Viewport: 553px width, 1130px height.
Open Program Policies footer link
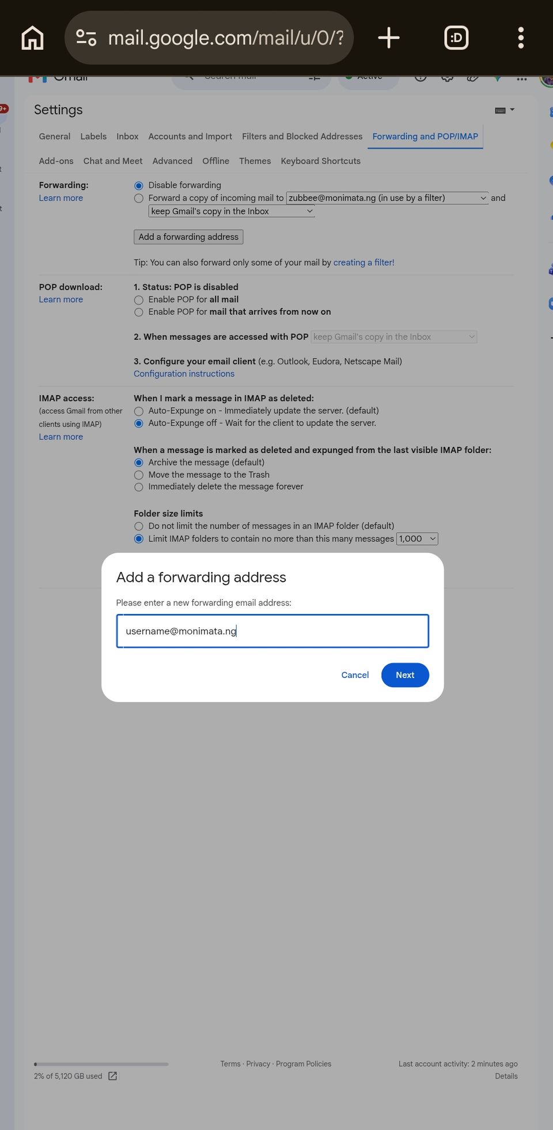tap(304, 1064)
